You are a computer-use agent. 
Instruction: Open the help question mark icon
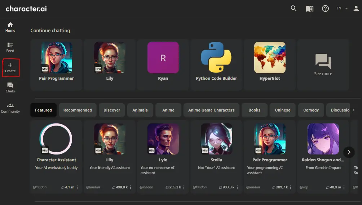325,9
